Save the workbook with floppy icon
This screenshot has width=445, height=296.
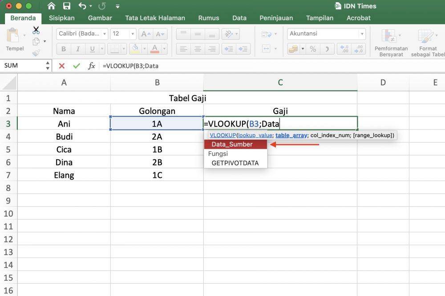67,6
